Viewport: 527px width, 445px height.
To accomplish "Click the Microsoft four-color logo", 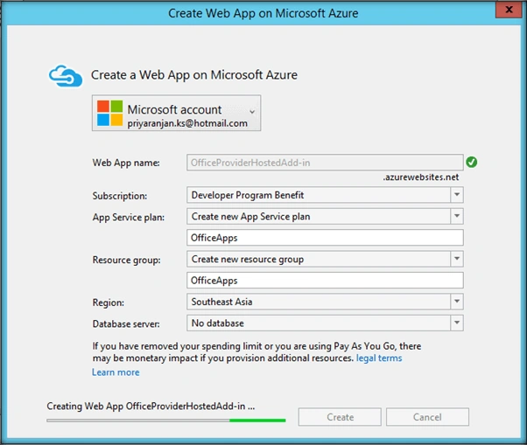I will 110,113.
